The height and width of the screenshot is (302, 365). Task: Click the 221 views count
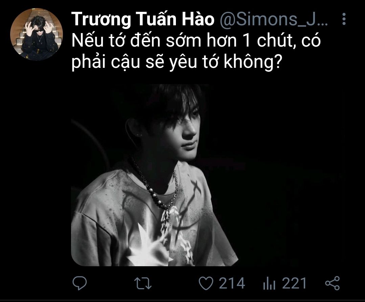tap(294, 283)
